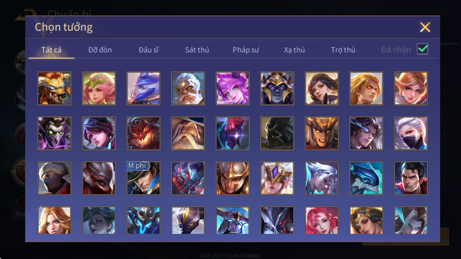Screen dimensions: 461x259
Task: Choose the red demon face hero
Action: coord(143,133)
